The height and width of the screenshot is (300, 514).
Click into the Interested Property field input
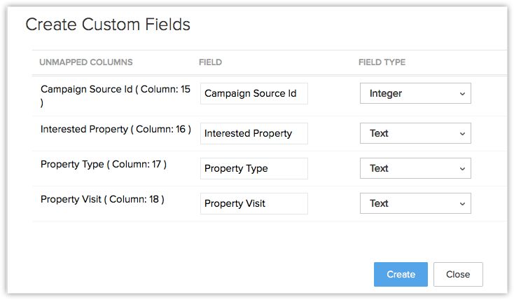(x=253, y=133)
